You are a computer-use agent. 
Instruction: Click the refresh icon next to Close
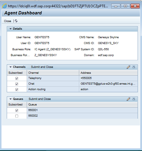click(16, 21)
